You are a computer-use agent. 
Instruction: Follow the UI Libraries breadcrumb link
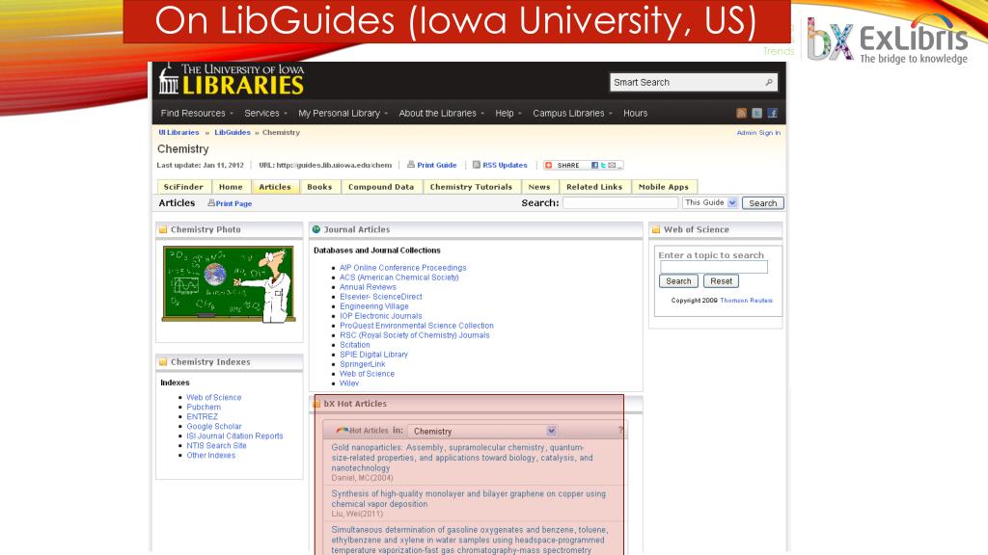coord(178,133)
